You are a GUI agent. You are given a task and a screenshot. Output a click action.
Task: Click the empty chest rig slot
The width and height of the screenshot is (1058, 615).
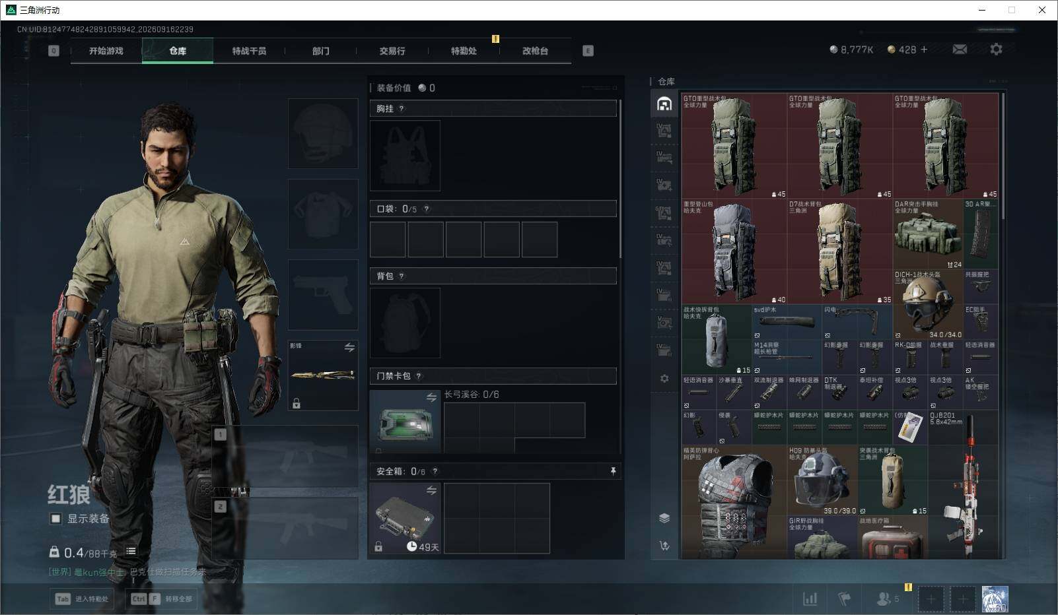tap(405, 156)
